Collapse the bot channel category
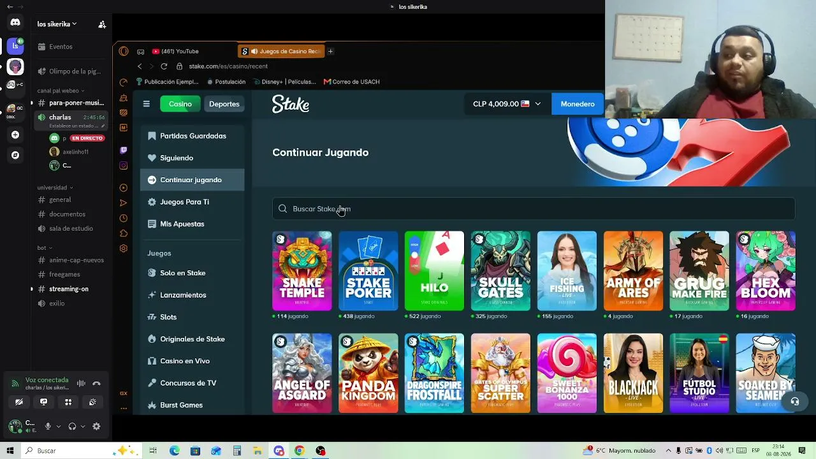816x459 pixels. point(45,247)
